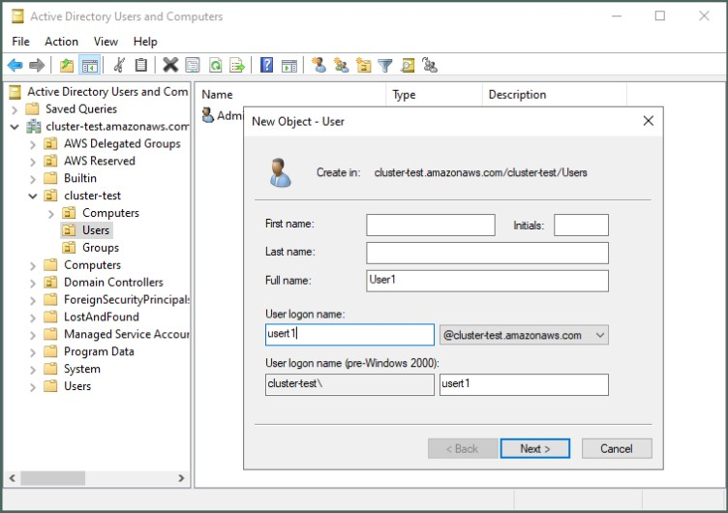Click the Delete X toolbar icon
728x513 pixels.
[x=170, y=65]
